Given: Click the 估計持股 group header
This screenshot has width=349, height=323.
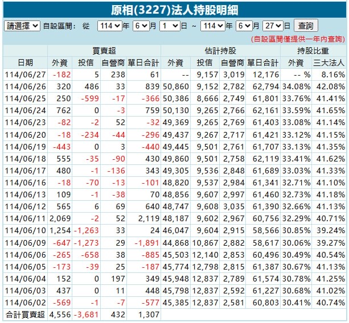Looking at the screenshot, I should (220, 51).
